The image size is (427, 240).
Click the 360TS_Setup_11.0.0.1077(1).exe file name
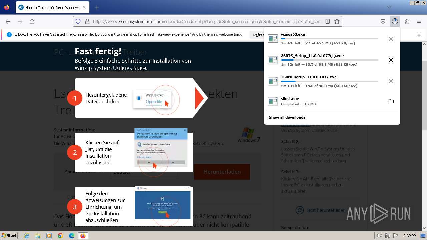[312, 56]
